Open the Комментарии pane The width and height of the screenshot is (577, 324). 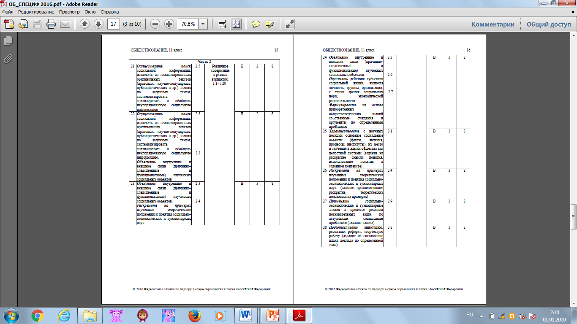click(493, 24)
